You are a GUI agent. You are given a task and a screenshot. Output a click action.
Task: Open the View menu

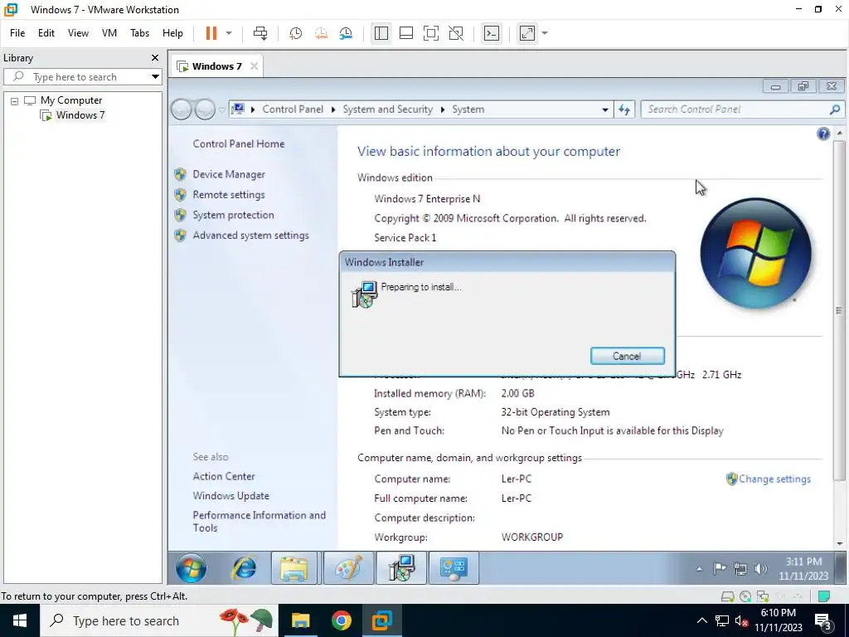point(78,33)
